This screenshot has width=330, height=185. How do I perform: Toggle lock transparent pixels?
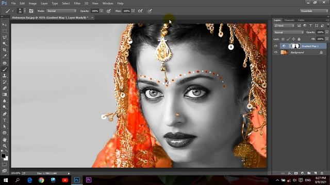[283, 39]
